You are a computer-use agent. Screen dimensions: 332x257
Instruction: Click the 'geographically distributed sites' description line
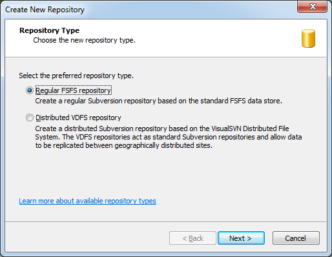coord(124,145)
